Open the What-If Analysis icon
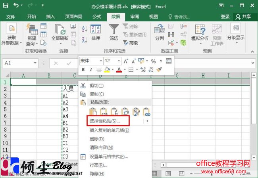The image size is (258, 178). coord(200,29)
